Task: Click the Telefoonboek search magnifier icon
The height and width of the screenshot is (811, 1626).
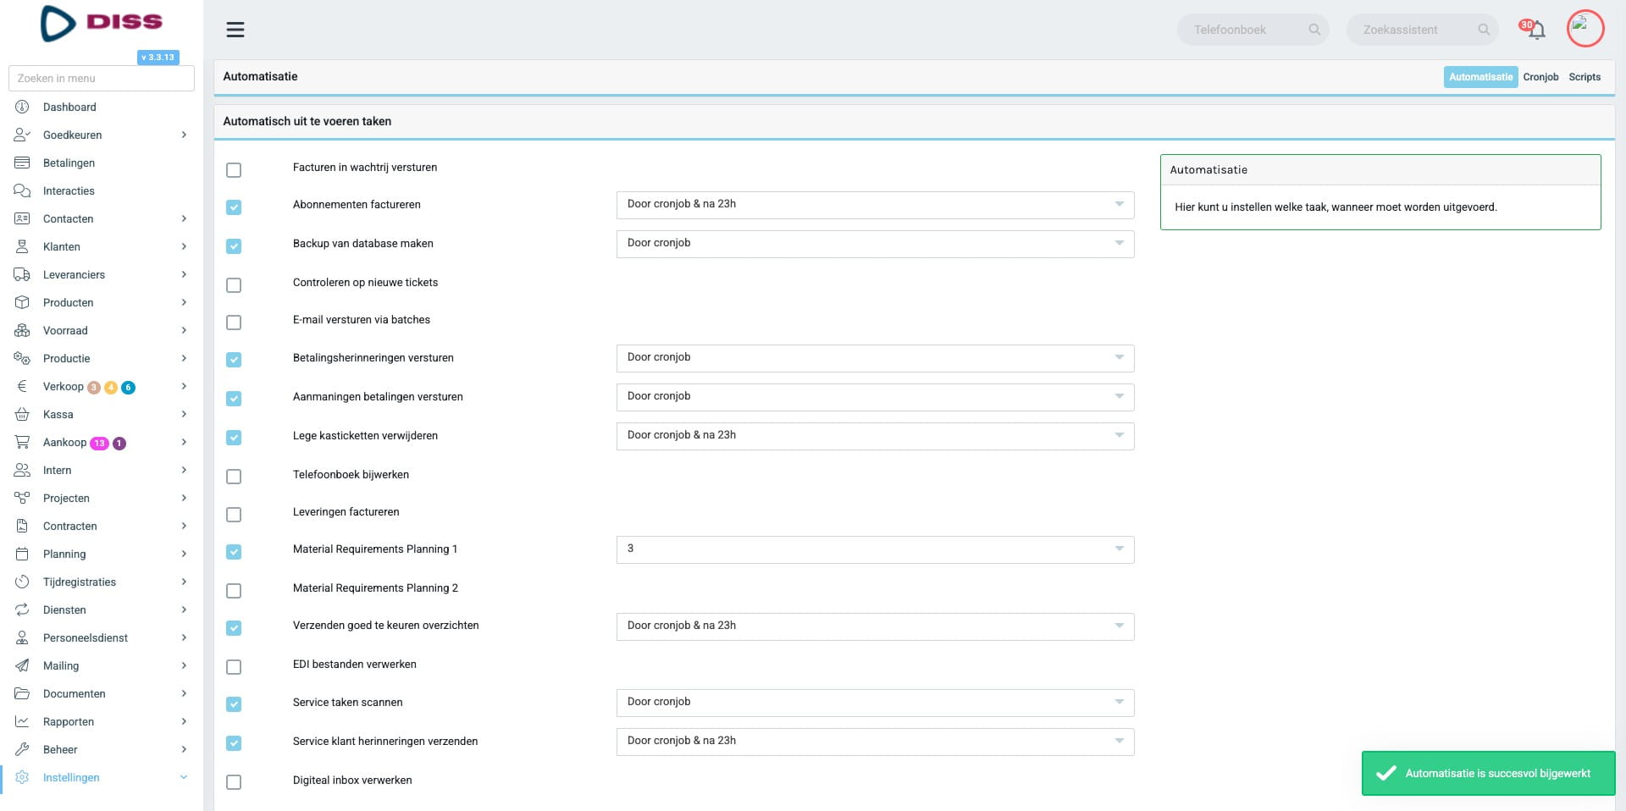Action: [1314, 30]
